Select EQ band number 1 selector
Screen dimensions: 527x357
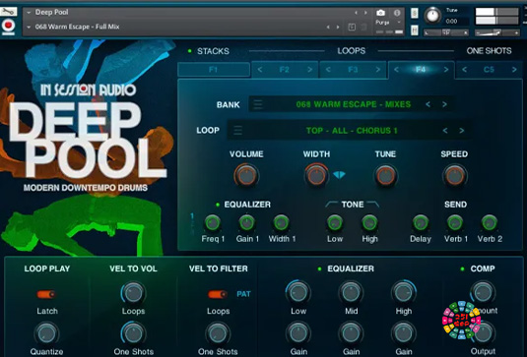click(x=192, y=216)
